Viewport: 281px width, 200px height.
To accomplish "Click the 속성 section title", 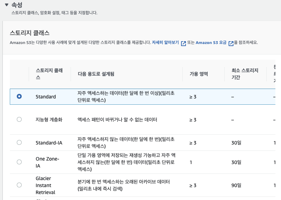I will [x=17, y=5].
